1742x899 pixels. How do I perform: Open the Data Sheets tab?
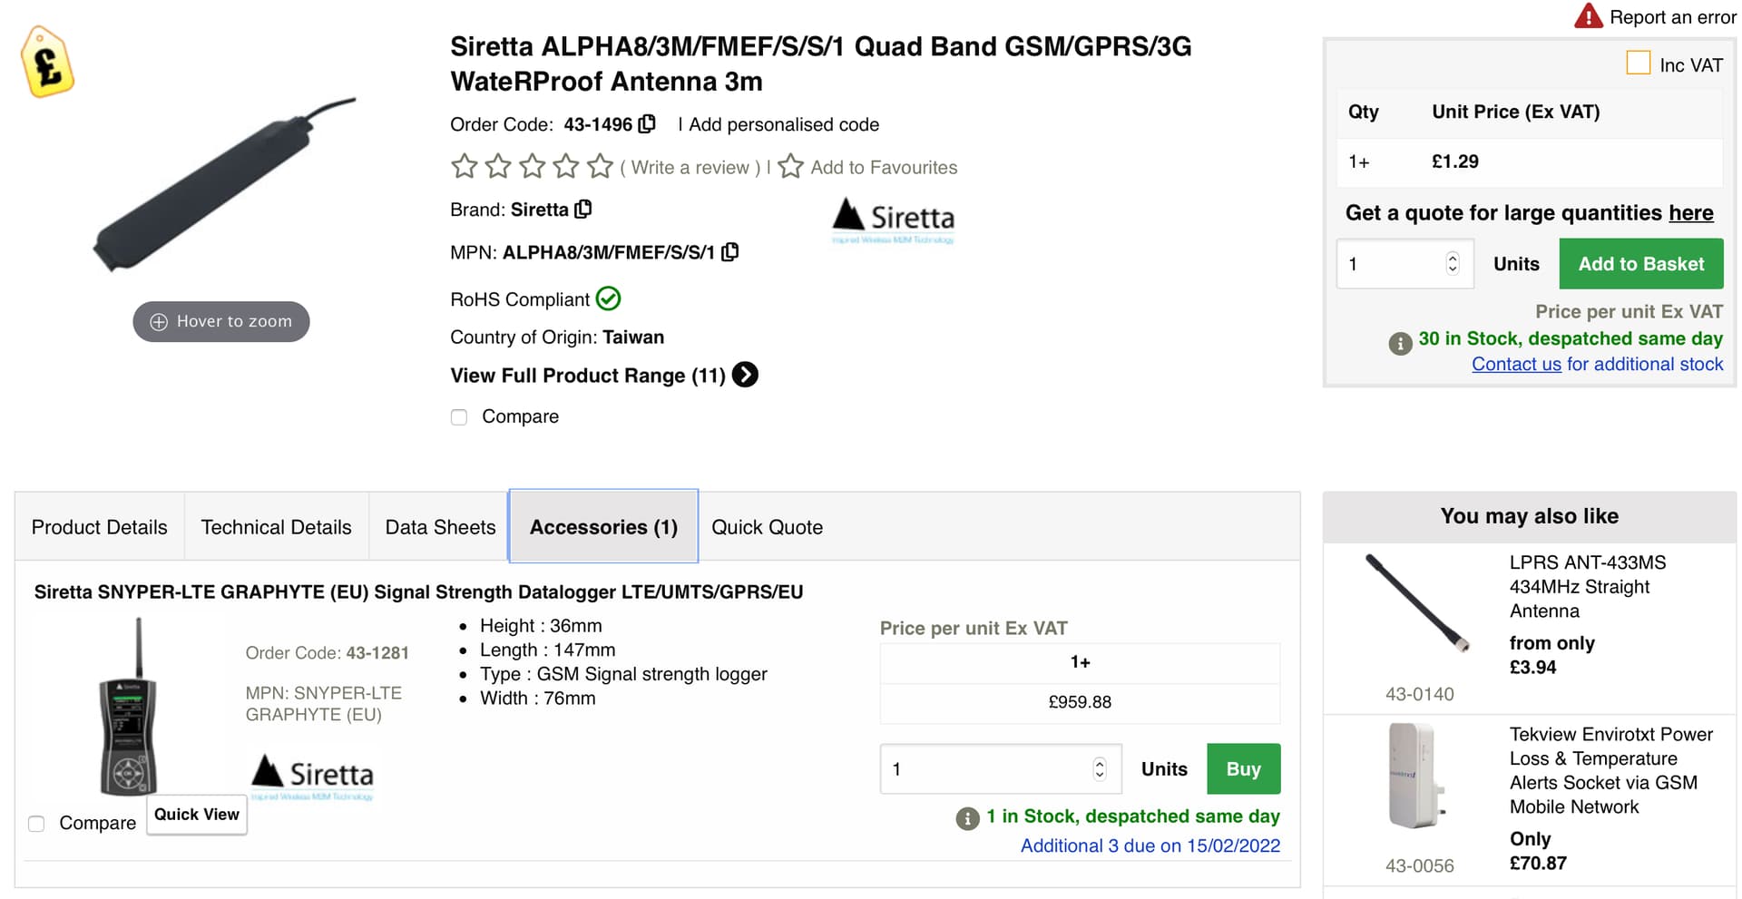click(440, 527)
